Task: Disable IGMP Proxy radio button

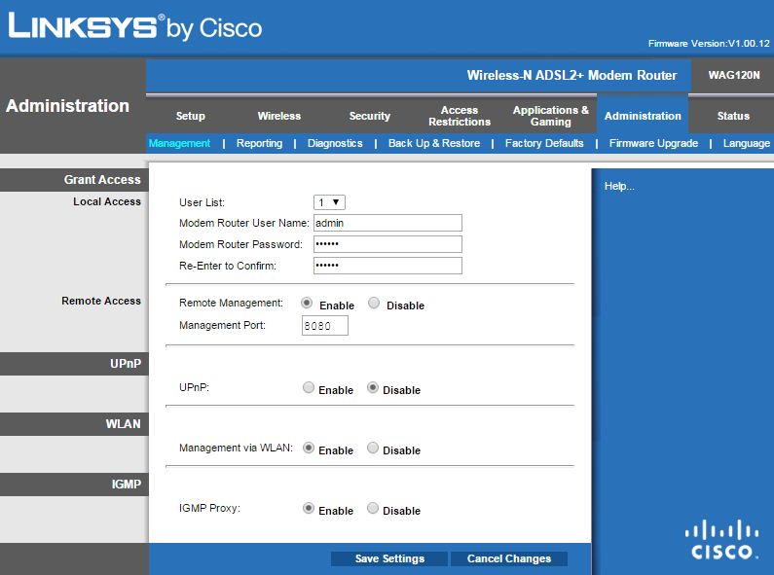Action: pos(373,508)
